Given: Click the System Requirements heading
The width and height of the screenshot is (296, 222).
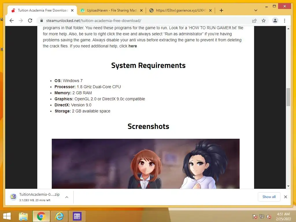Looking at the screenshot, I should tap(148, 66).
